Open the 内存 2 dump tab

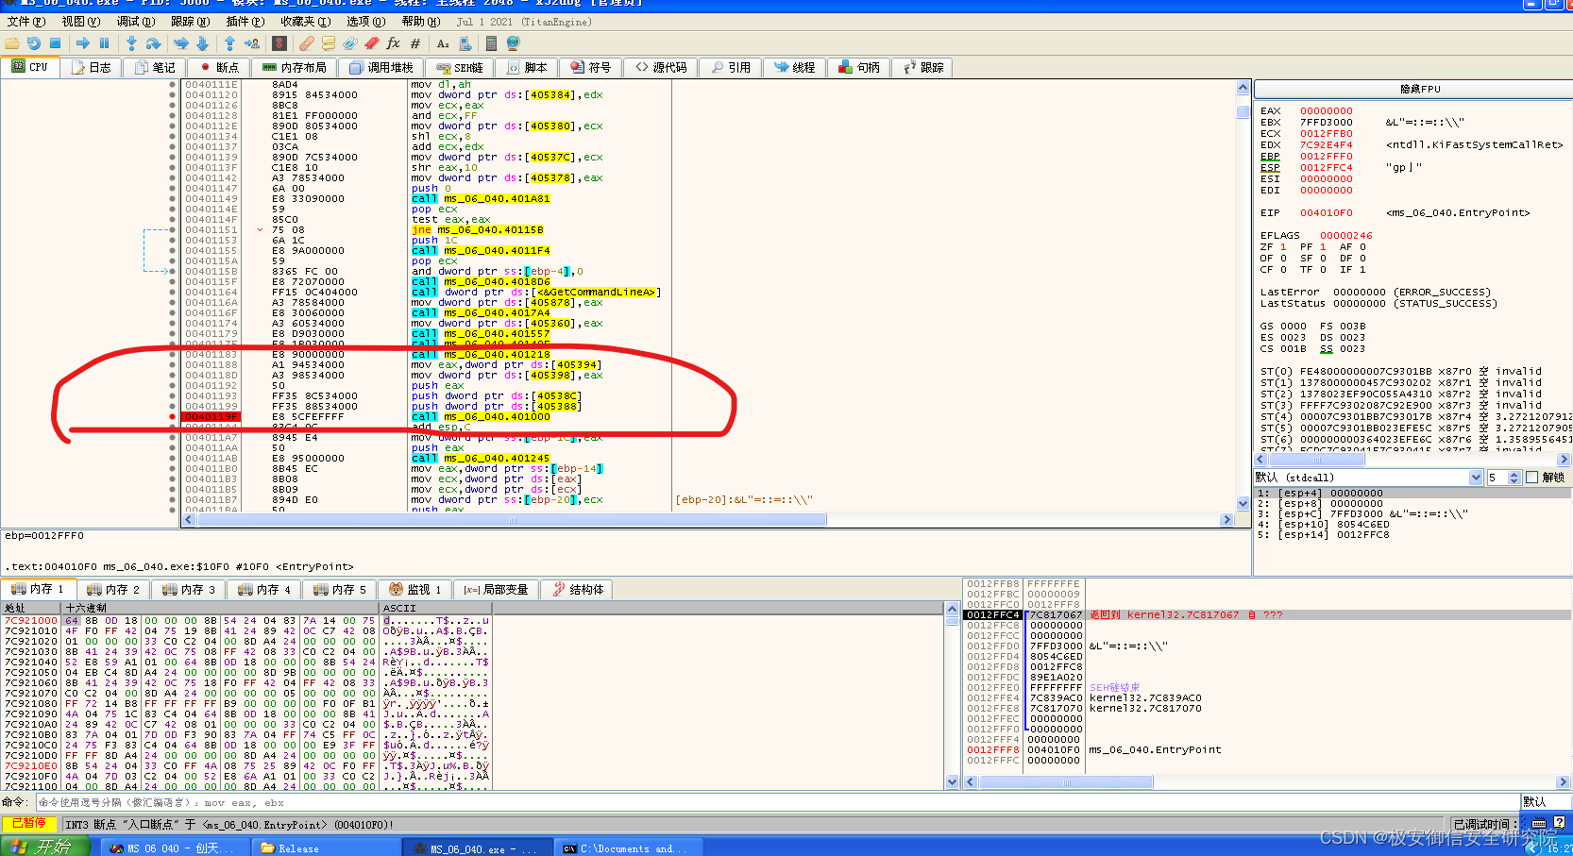[x=113, y=589]
